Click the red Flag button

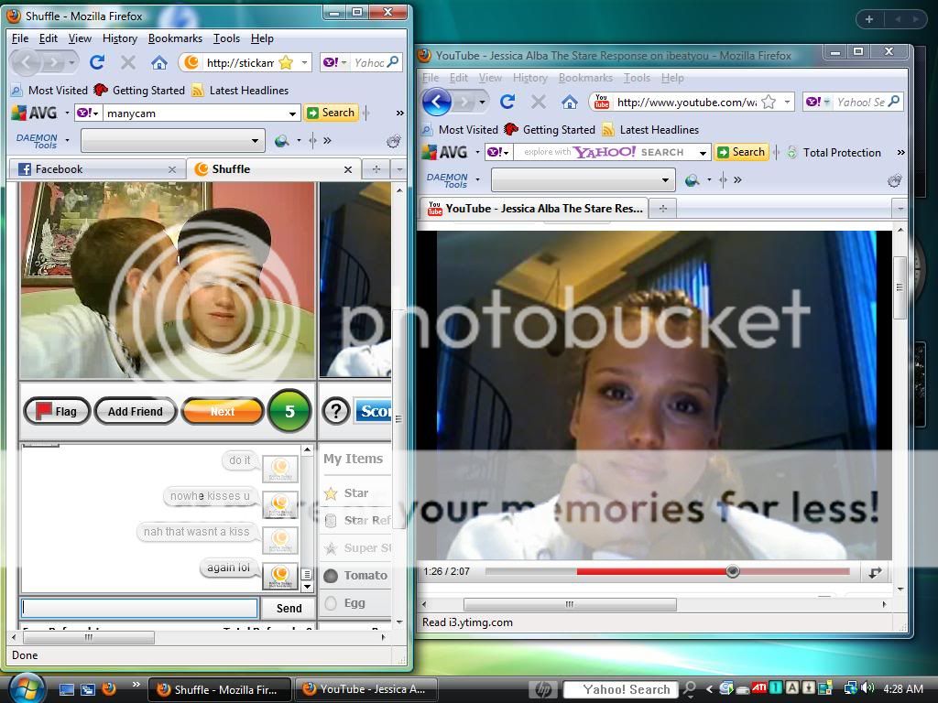click(x=56, y=411)
